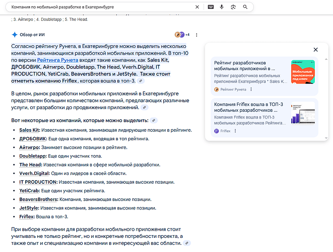Click the 'Friflex' source name on card

click(x=225, y=131)
